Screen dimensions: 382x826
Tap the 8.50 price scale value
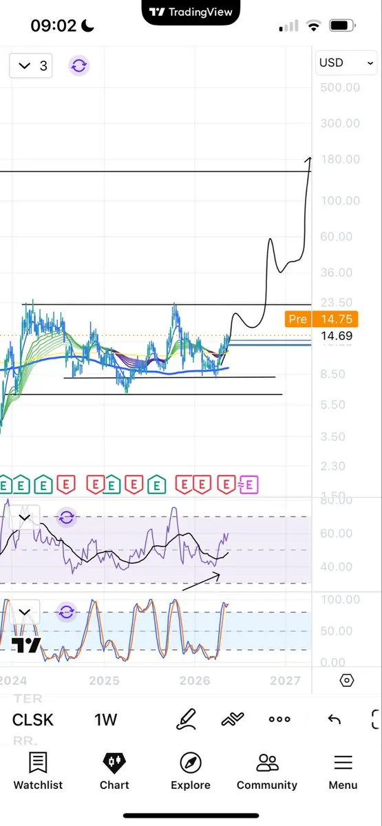click(x=334, y=374)
